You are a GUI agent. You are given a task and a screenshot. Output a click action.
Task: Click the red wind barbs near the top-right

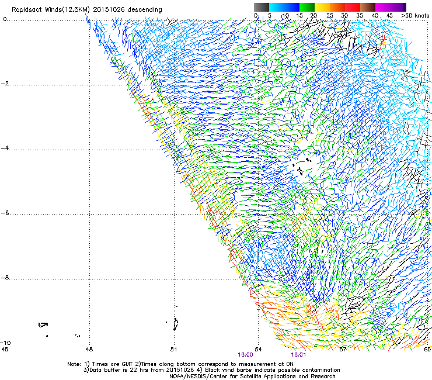point(383,40)
